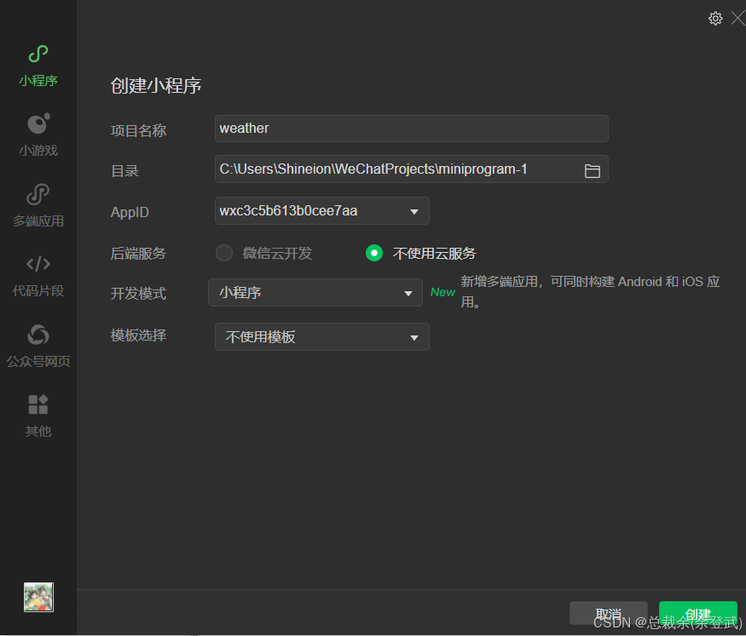
Task: Click the user avatar thumbnail
Action: (38, 597)
